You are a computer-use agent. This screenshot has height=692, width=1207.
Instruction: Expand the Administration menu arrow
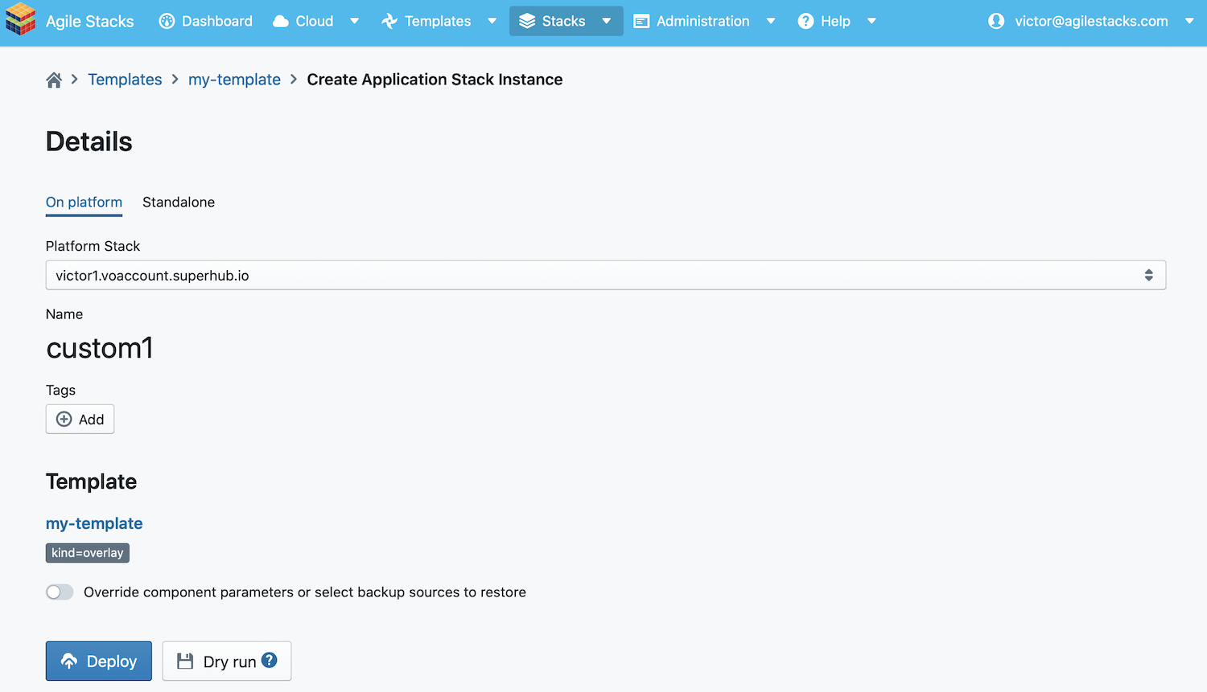pyautogui.click(x=770, y=21)
